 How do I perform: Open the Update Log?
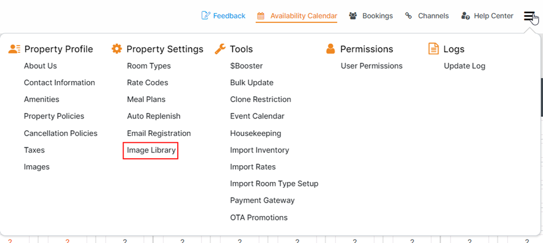click(464, 66)
